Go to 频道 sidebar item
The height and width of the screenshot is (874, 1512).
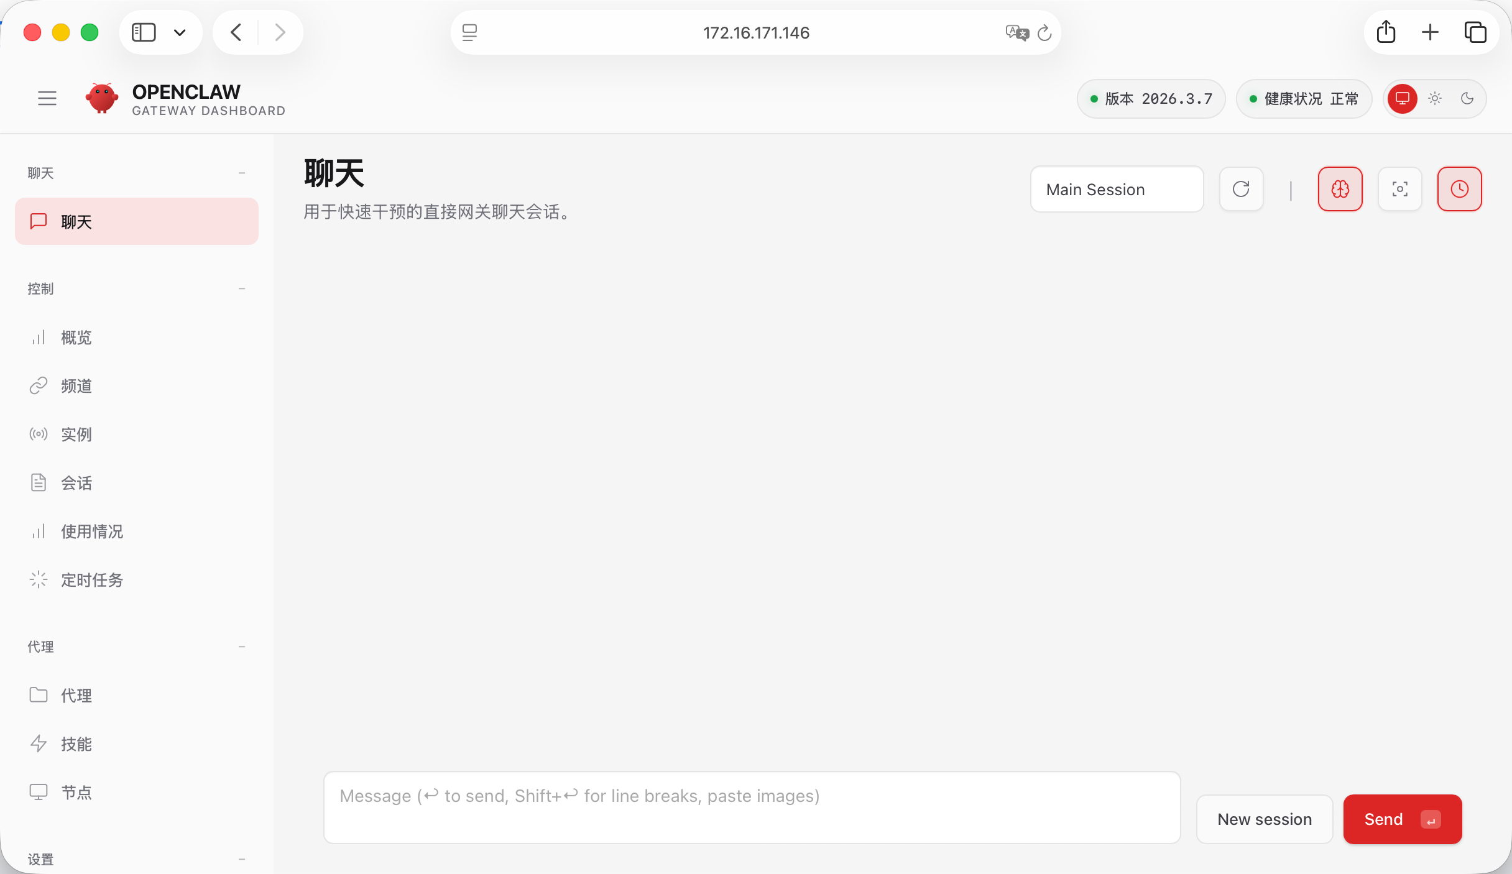[x=76, y=386]
